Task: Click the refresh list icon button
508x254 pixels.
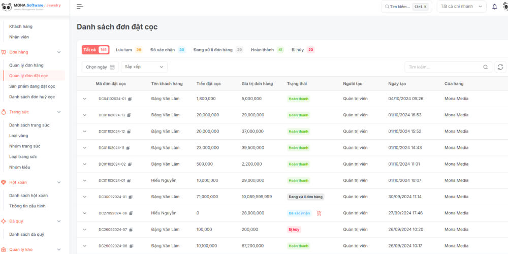Action: 500,67
